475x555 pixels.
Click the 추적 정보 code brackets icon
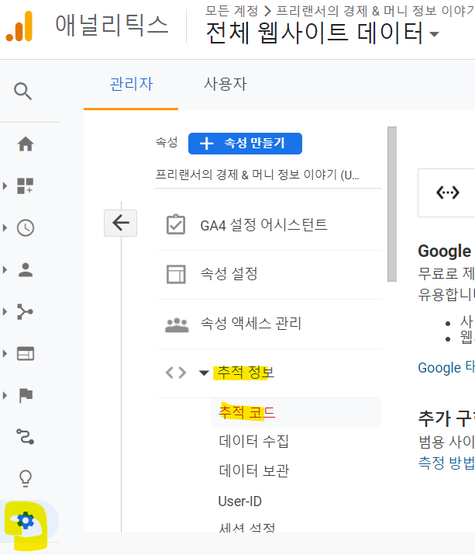[x=176, y=373]
